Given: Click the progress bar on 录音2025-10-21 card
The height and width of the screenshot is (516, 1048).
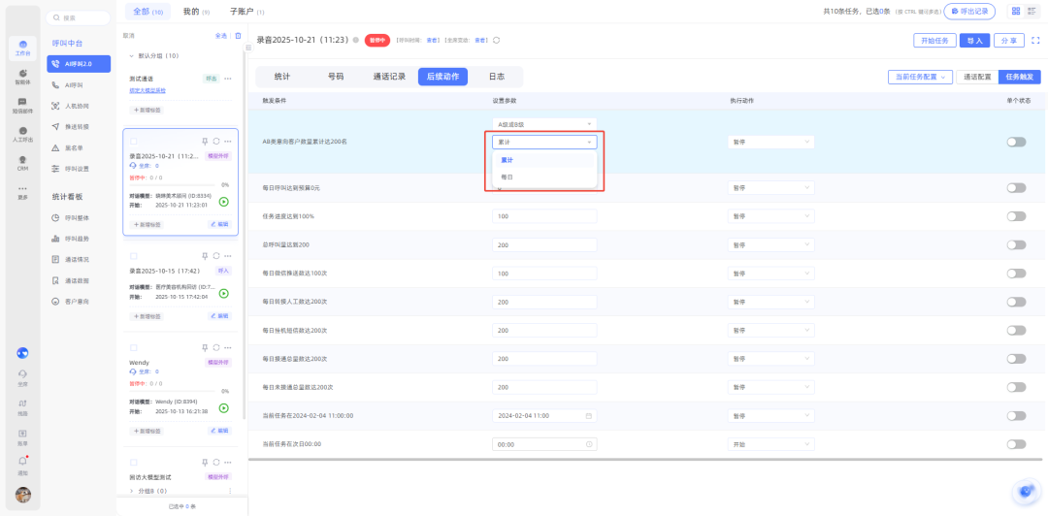Looking at the screenshot, I should [x=173, y=184].
